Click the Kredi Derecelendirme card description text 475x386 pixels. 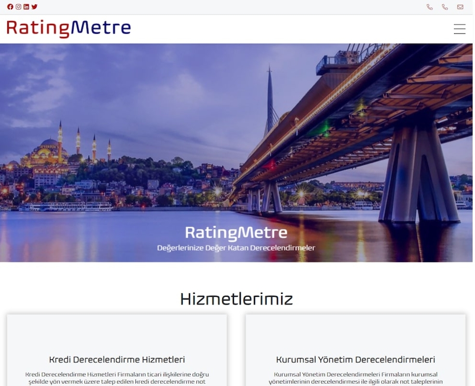pos(117,378)
